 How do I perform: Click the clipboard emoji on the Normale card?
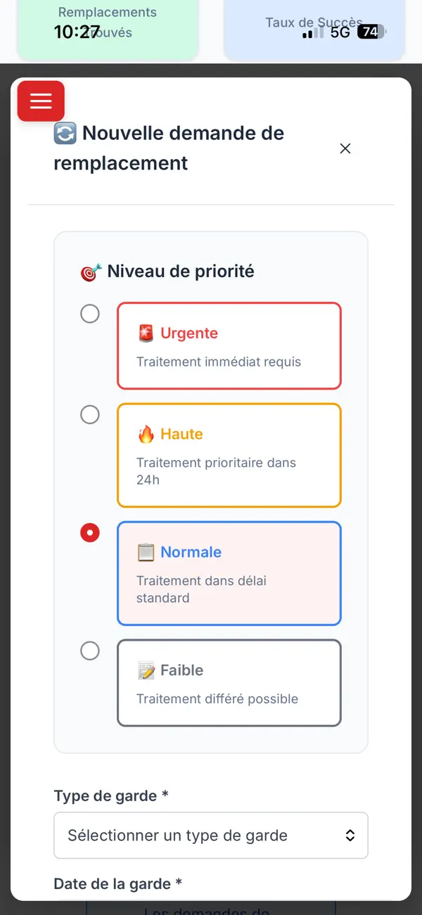[146, 552]
